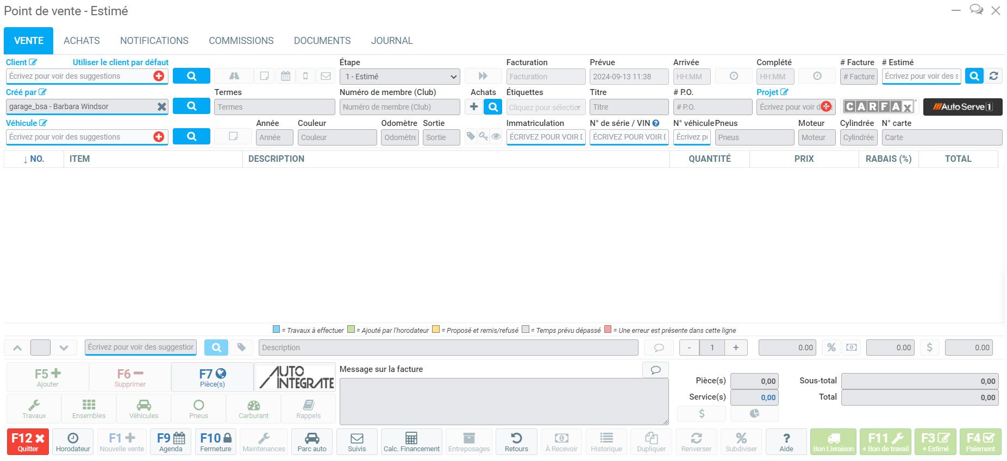Open the Étiquettes selection dropdown
1007x461 pixels.
545,108
